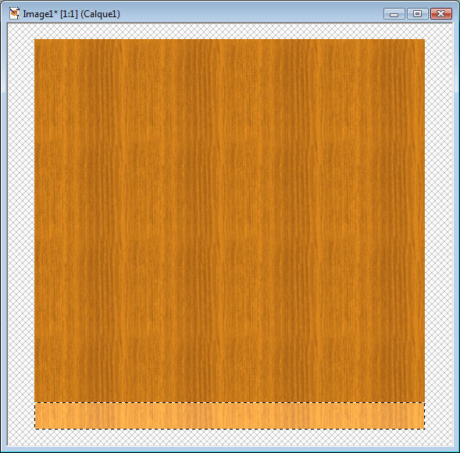Click the top-right corner of the wood texture
This screenshot has height=453, width=460.
(x=424, y=39)
